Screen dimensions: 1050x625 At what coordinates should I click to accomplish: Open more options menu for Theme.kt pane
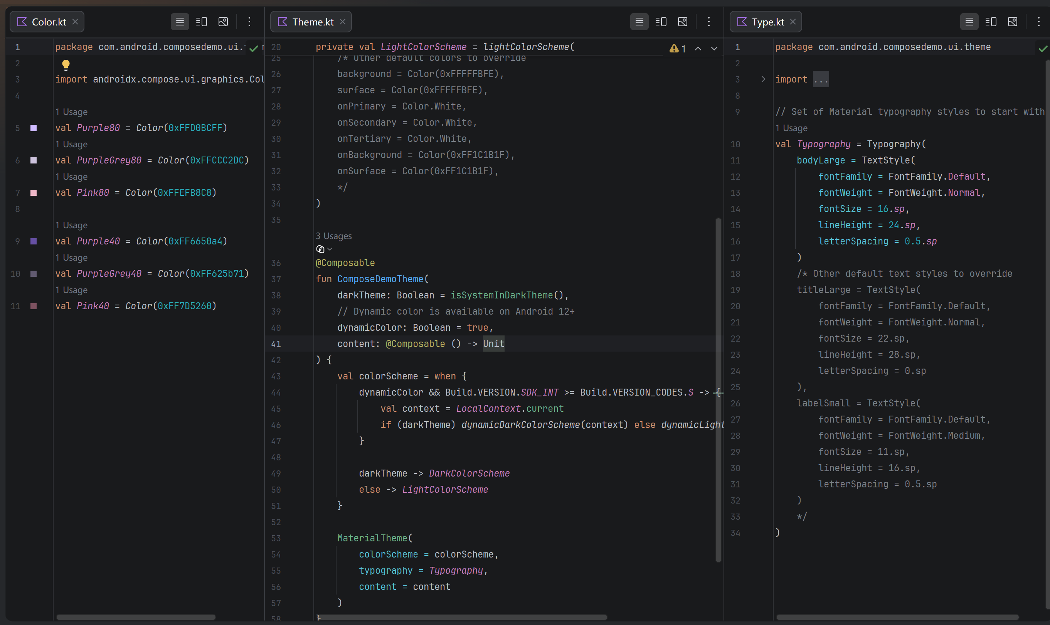point(708,22)
